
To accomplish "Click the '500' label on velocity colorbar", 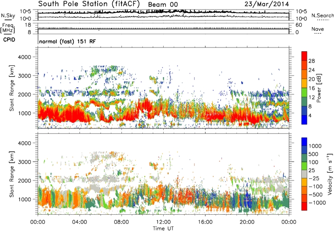I will tap(314, 154).
